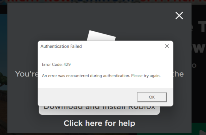The image size is (206, 135).
Task: Click the Authentication Failed title text
Action: [61, 46]
